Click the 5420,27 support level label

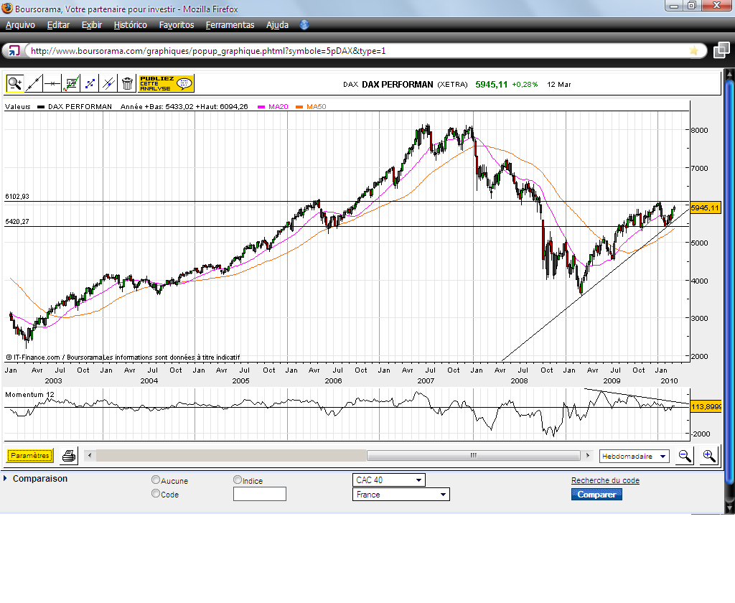[x=17, y=221]
